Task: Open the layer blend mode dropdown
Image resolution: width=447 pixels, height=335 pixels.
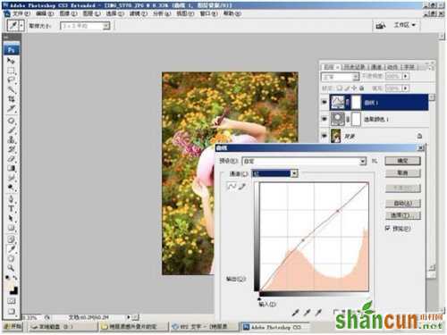Action: click(340, 77)
